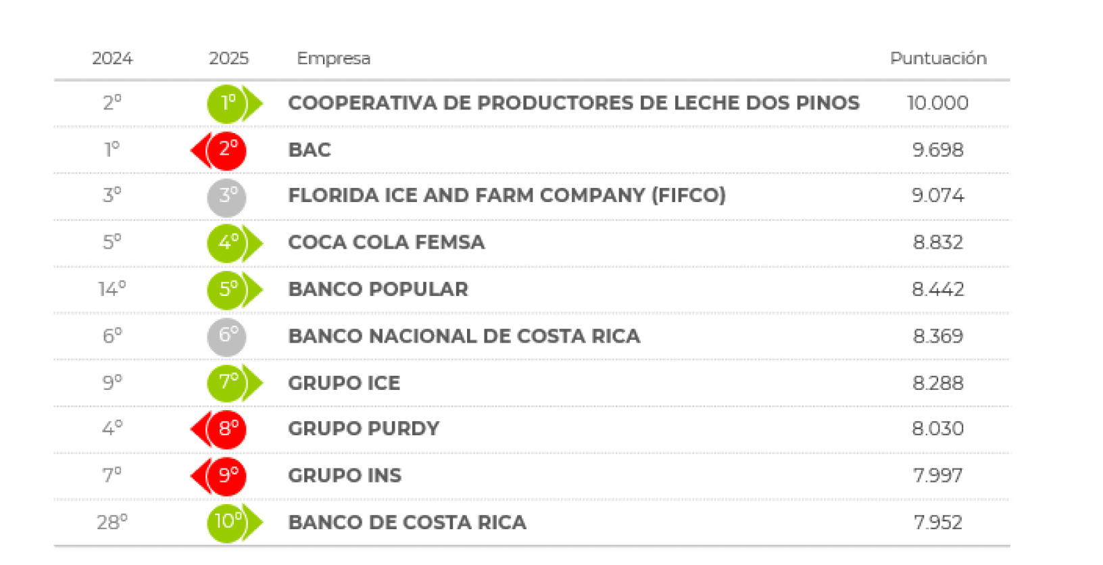Click the Puntuación column header

pyautogui.click(x=938, y=59)
